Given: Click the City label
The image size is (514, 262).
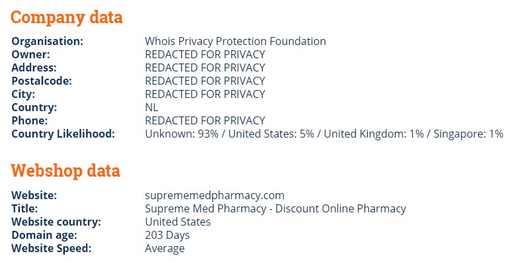Looking at the screenshot, I should click(23, 94).
